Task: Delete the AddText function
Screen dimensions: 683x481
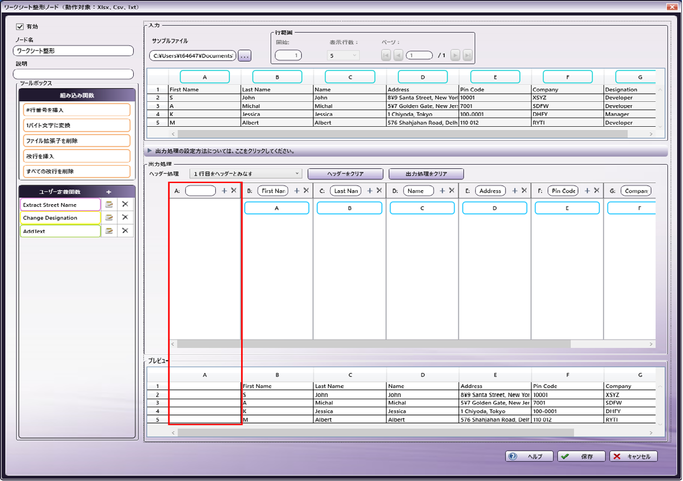Action: [x=125, y=231]
